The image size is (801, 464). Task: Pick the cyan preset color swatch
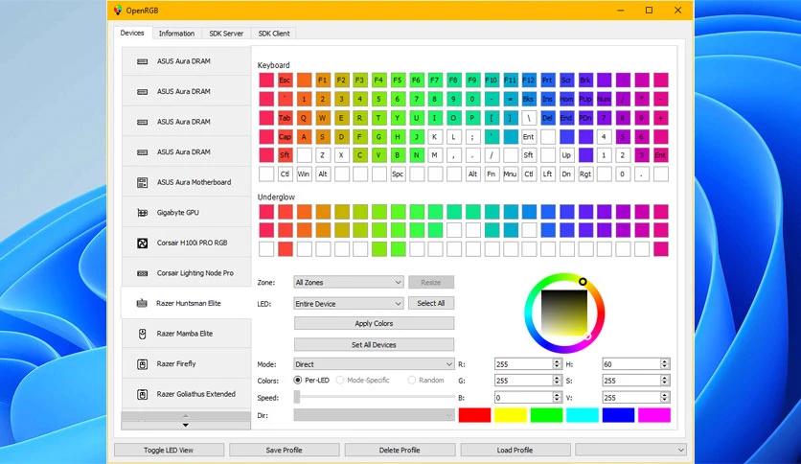583,415
